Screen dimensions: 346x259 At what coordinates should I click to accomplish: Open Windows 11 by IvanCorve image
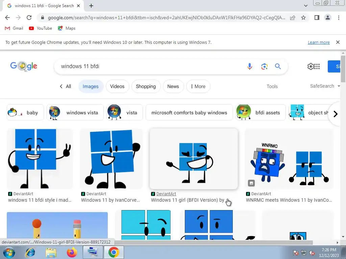pyautogui.click(x=111, y=159)
